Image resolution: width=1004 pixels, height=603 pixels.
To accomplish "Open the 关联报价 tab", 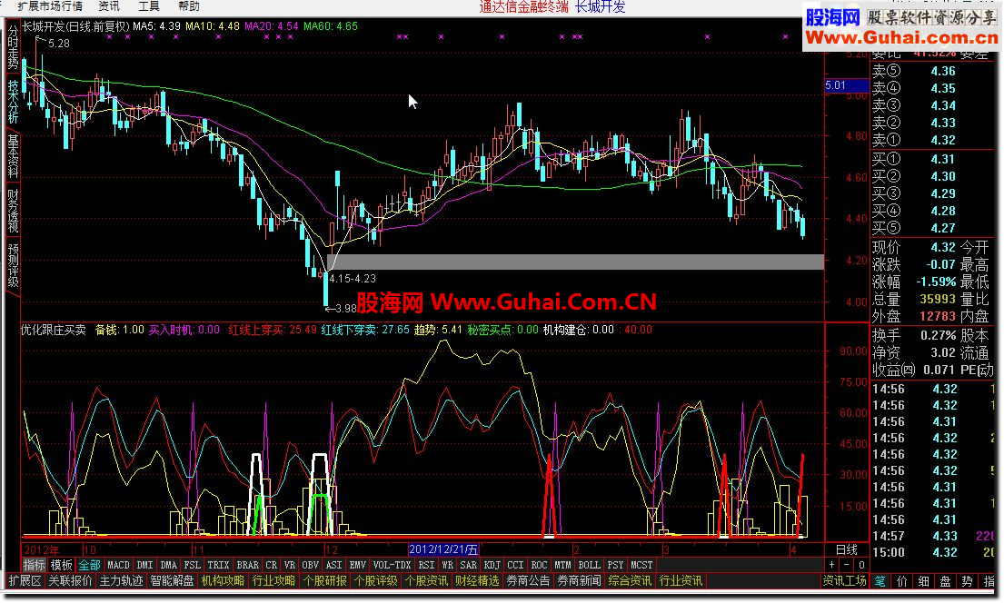I will click(x=71, y=581).
